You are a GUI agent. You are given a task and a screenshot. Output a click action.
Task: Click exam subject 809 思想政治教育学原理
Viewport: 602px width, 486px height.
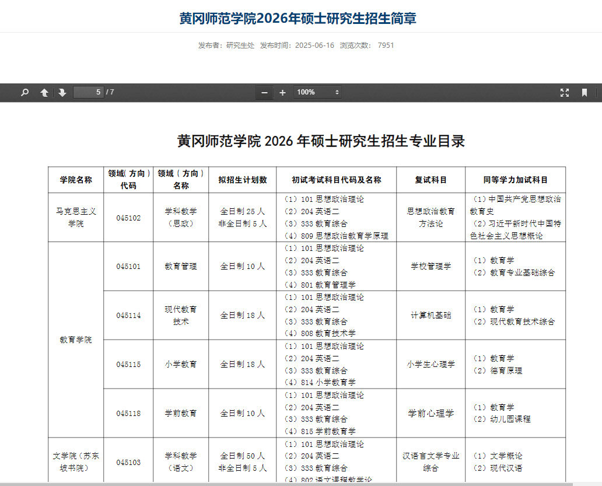344,236
